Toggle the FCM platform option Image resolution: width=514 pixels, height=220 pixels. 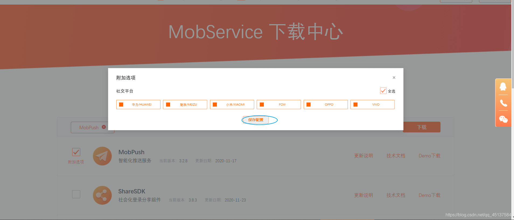point(279,104)
